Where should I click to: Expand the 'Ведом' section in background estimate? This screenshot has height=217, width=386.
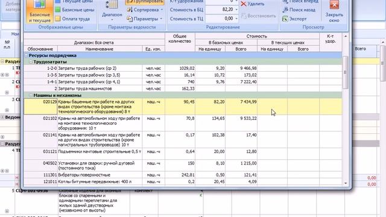[2, 117]
